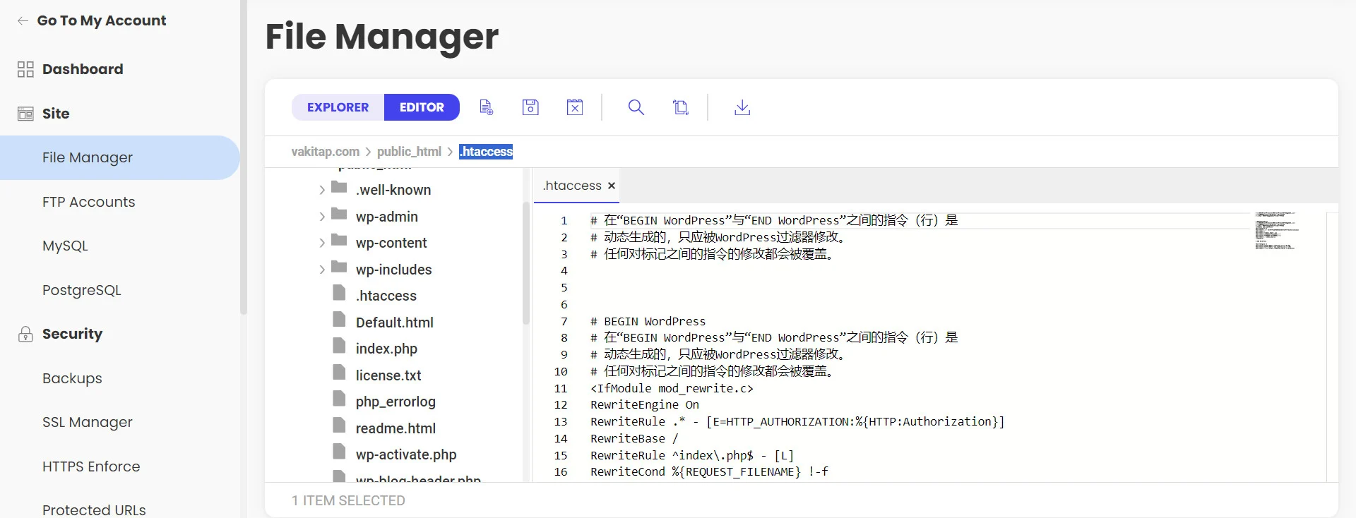
Task: Click line 15 'RewriteRule ^index\.php$ - [L]'
Action: pyautogui.click(x=692, y=455)
